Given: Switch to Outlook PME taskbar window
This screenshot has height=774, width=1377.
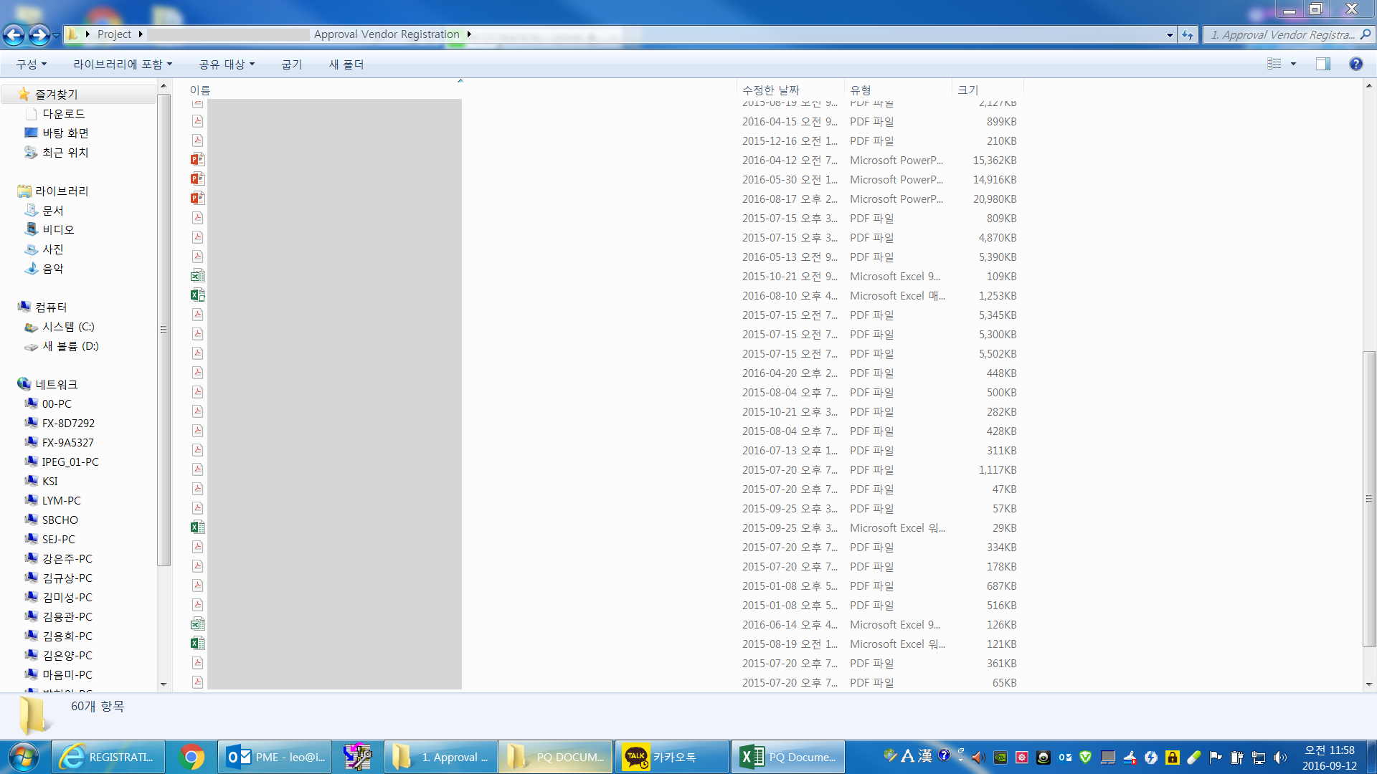Looking at the screenshot, I should [x=275, y=757].
